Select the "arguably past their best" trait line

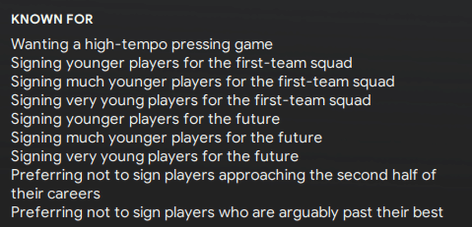(x=227, y=212)
